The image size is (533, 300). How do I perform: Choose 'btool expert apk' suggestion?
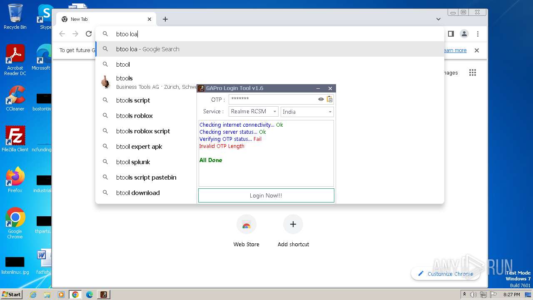(146, 147)
